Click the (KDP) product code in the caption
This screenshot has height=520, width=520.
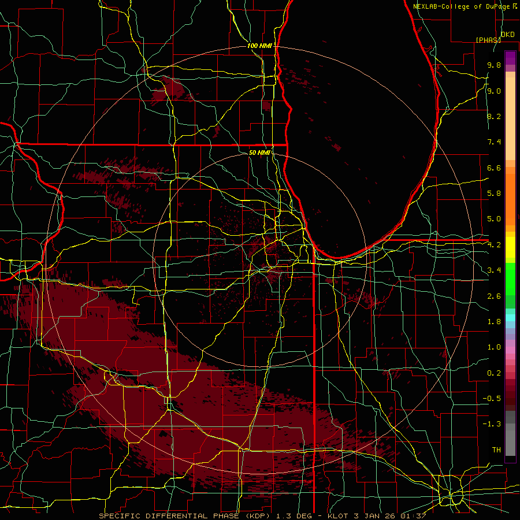[x=259, y=516]
